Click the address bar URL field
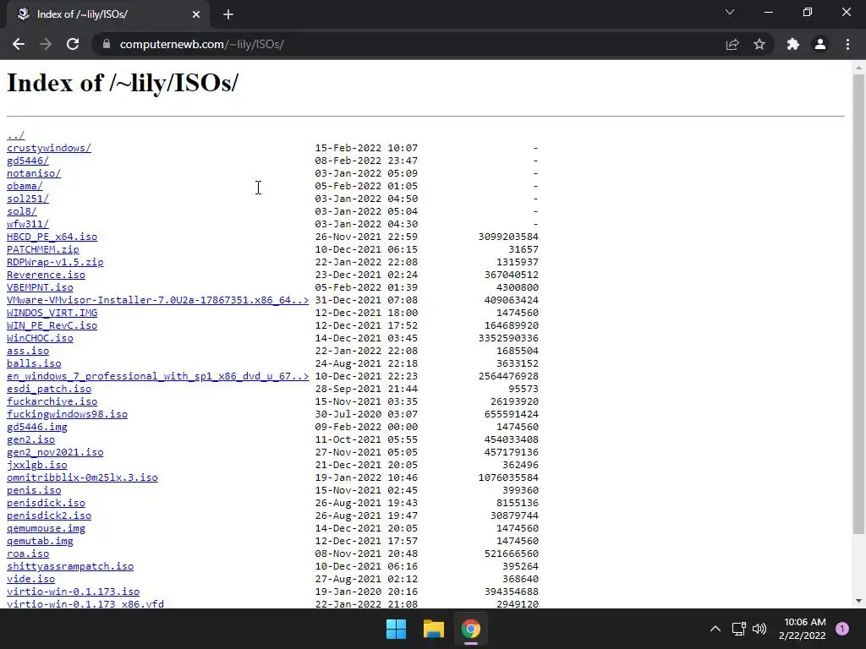 click(408, 44)
